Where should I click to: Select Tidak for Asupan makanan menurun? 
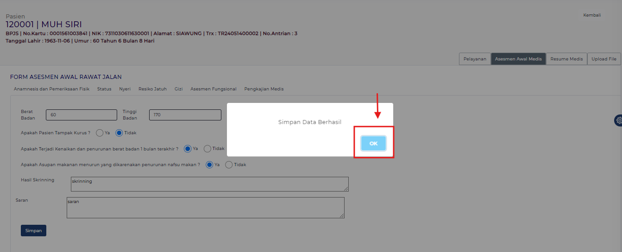(229, 165)
